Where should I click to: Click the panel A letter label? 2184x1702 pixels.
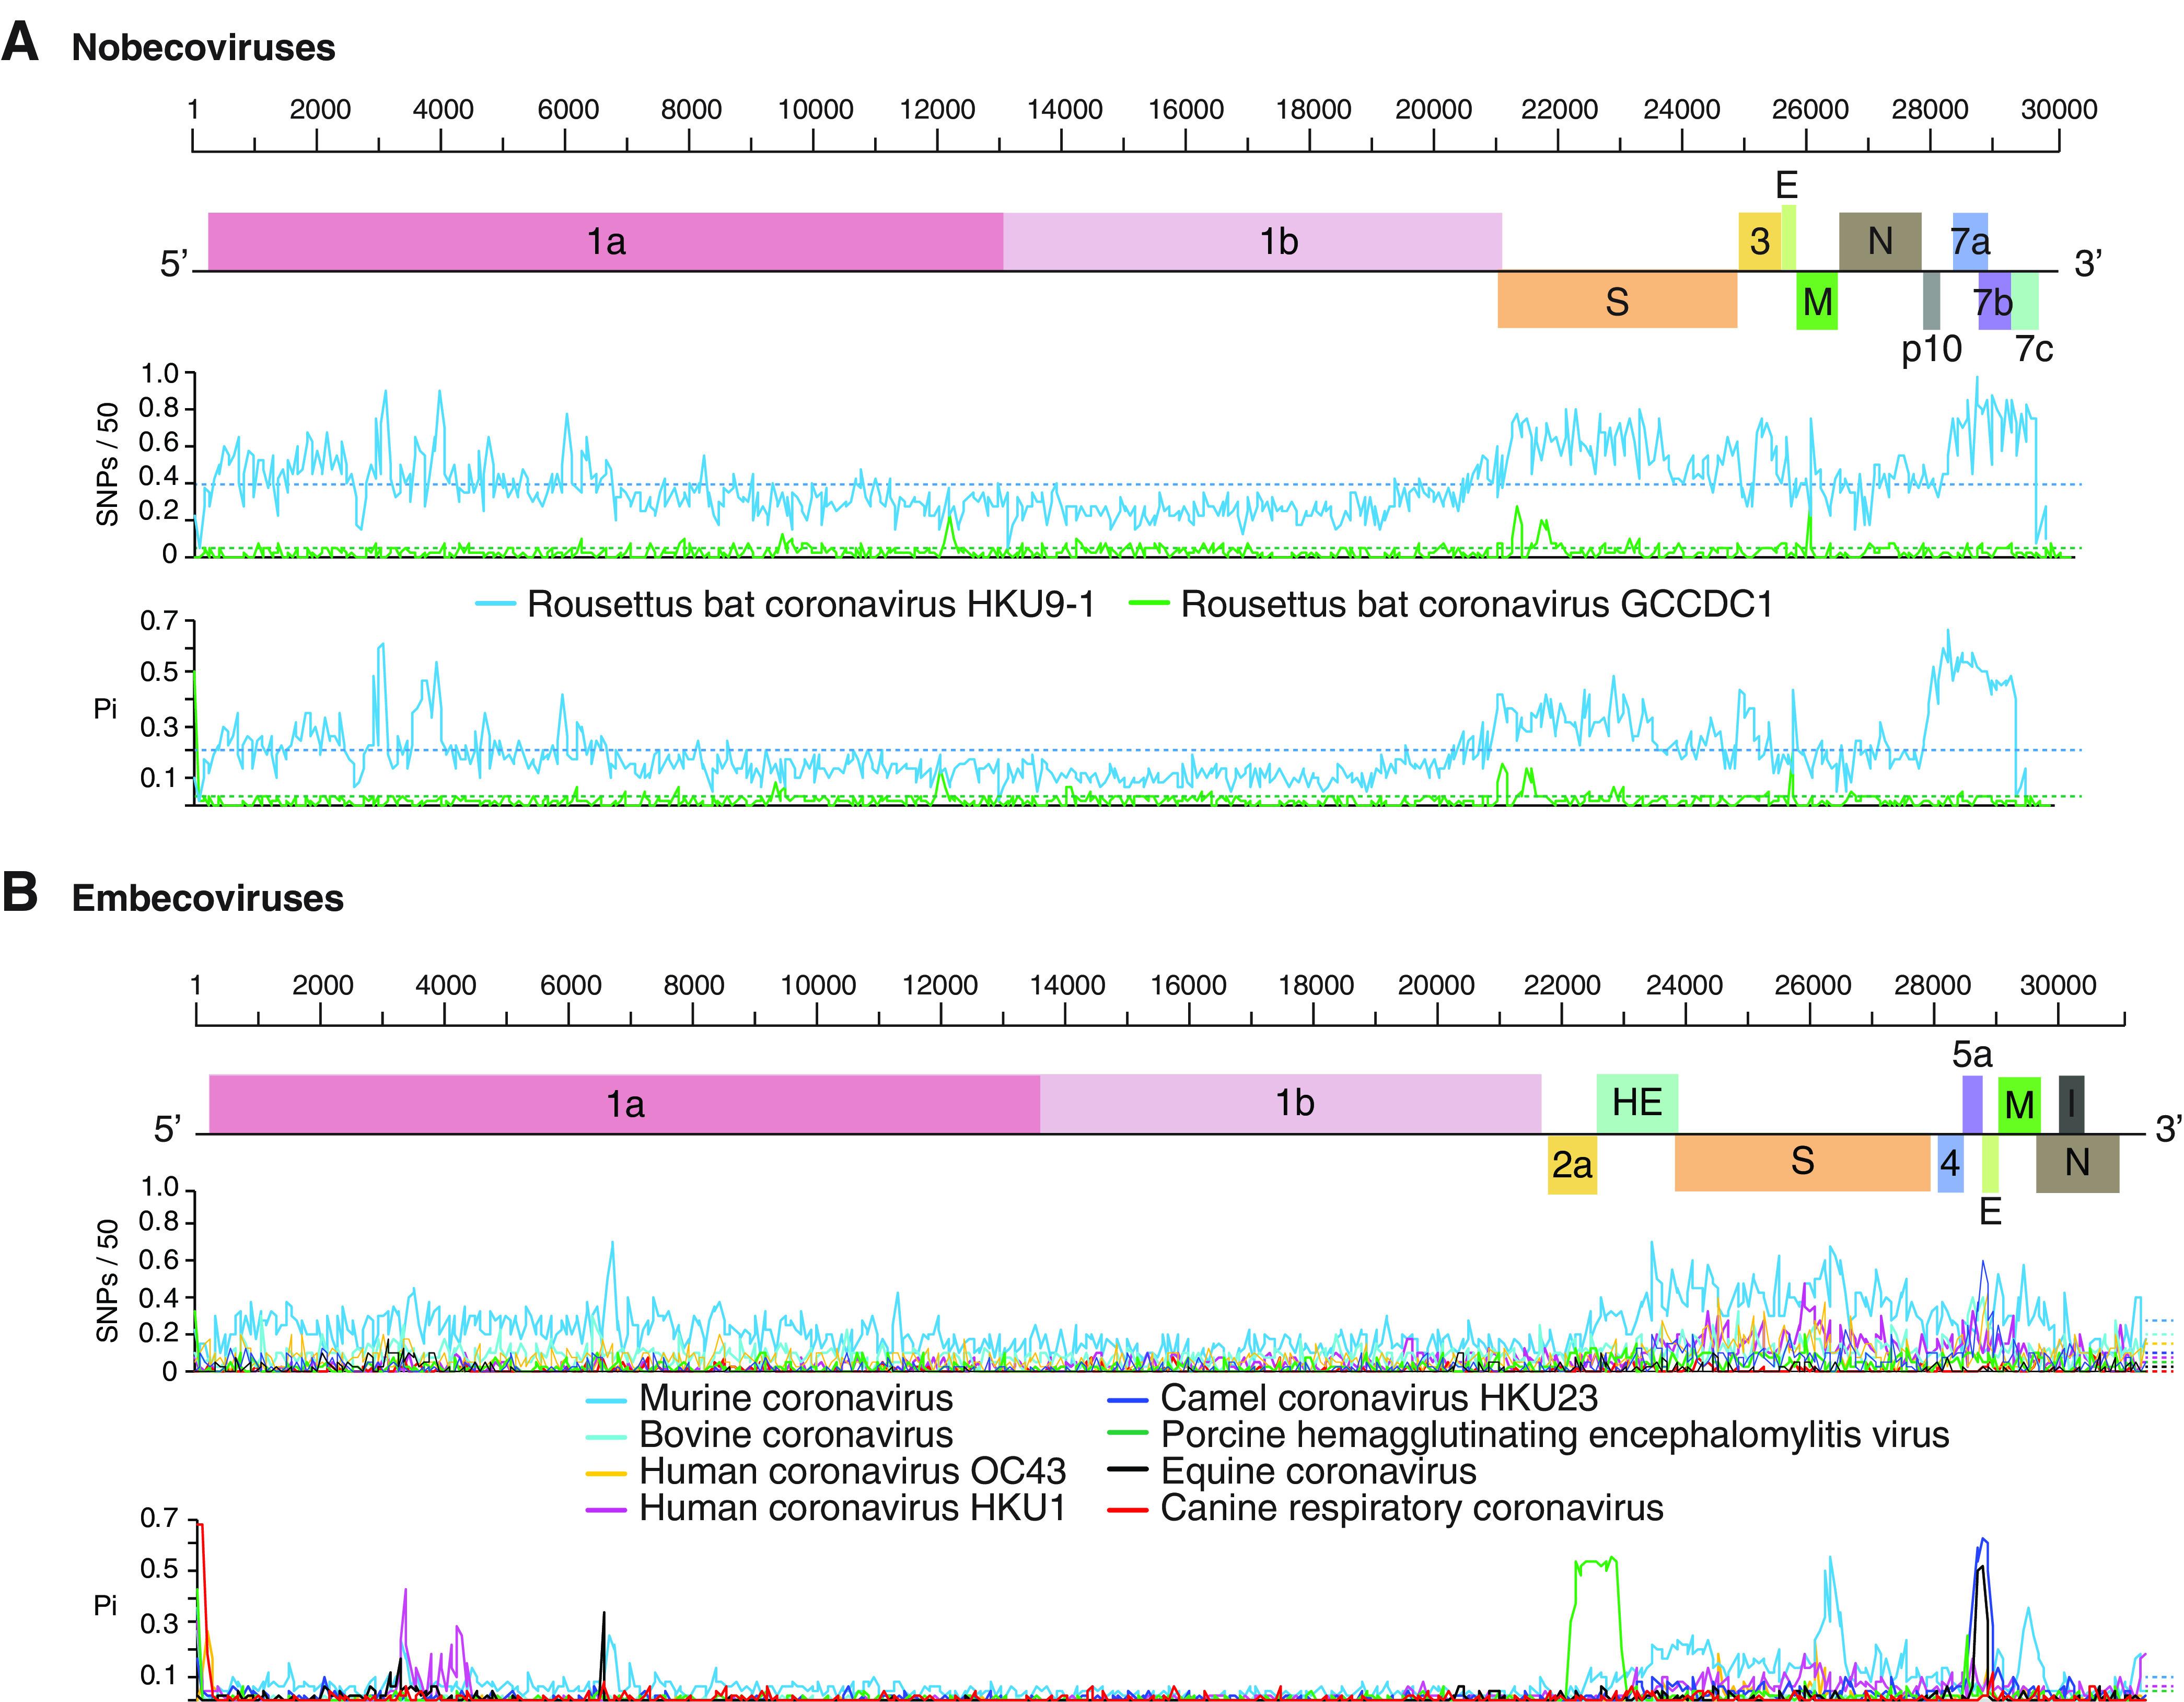pos(20,42)
